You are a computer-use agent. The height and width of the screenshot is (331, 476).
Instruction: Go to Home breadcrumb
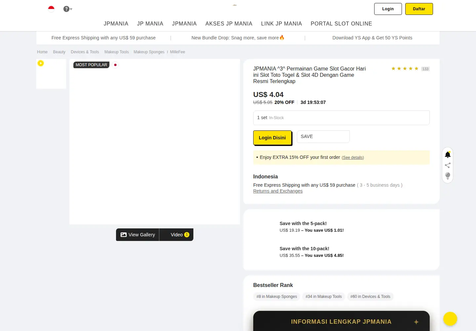tap(42, 52)
